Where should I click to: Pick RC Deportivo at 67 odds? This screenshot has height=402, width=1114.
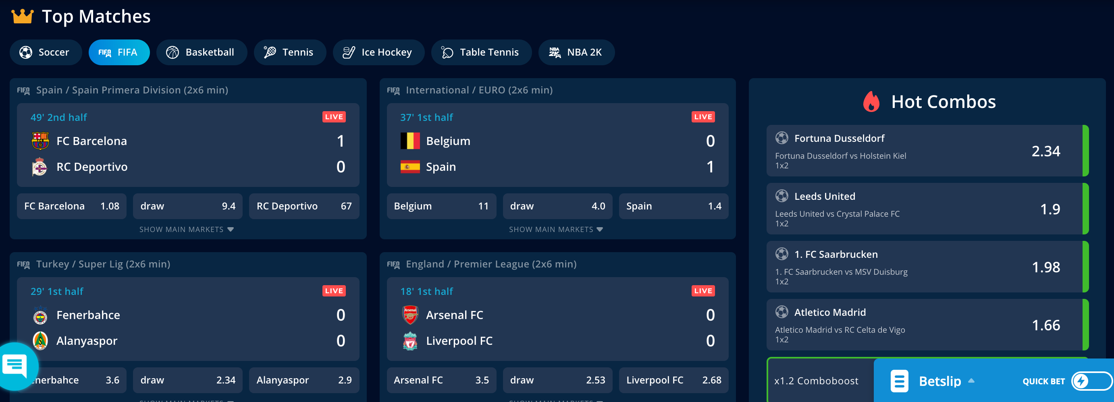(x=303, y=206)
